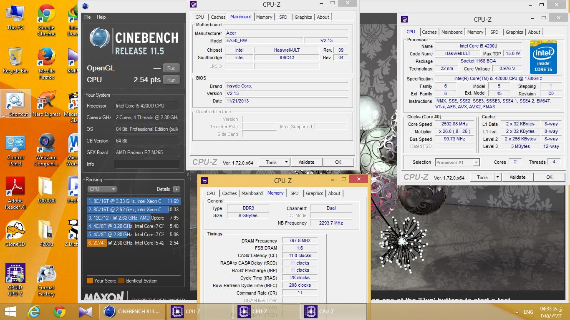
Task: Open the Recycle Bin icon
Action: (x=15, y=60)
